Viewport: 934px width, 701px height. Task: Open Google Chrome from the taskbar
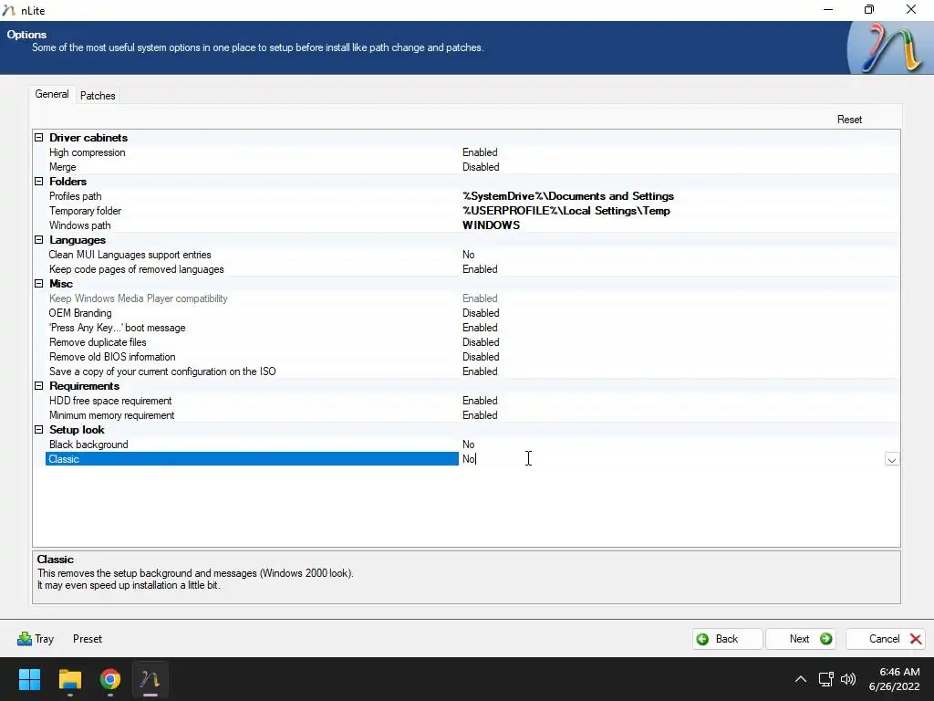tap(110, 679)
